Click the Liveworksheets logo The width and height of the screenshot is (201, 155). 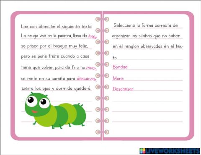pos(170,151)
